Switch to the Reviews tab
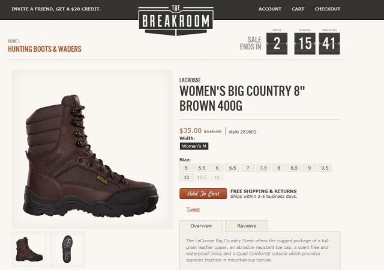This screenshot has height=270, width=384. 247,226
